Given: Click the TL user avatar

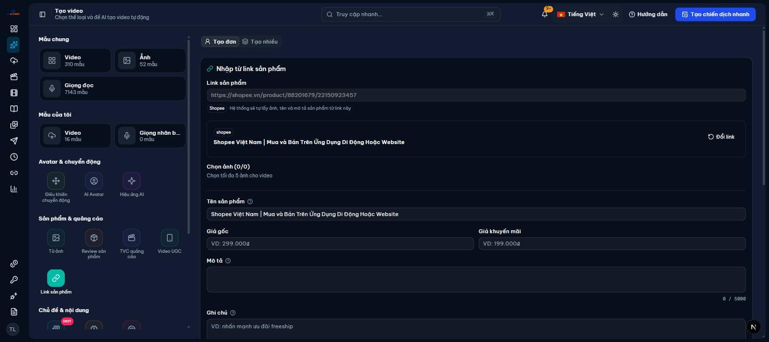Looking at the screenshot, I should coord(13,329).
